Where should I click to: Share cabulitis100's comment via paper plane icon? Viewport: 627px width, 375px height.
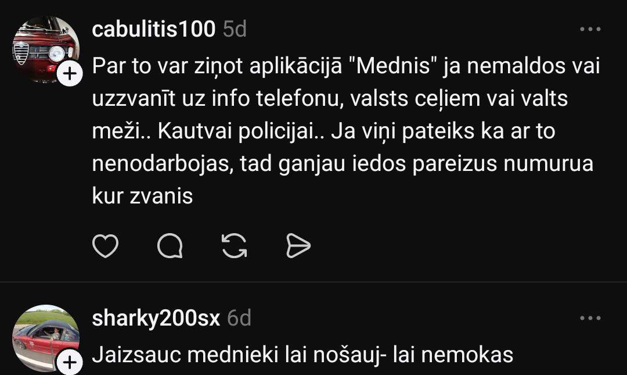[x=299, y=247]
